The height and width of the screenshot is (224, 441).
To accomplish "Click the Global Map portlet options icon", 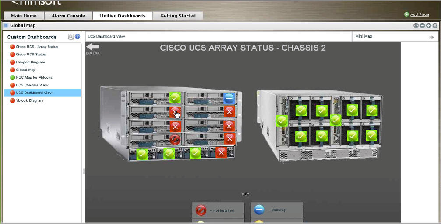I will coord(416,26).
